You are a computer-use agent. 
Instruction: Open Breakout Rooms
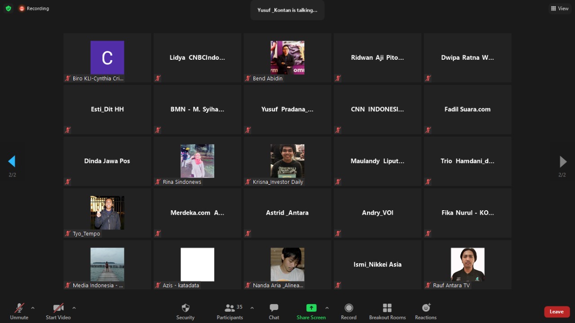[x=387, y=308]
